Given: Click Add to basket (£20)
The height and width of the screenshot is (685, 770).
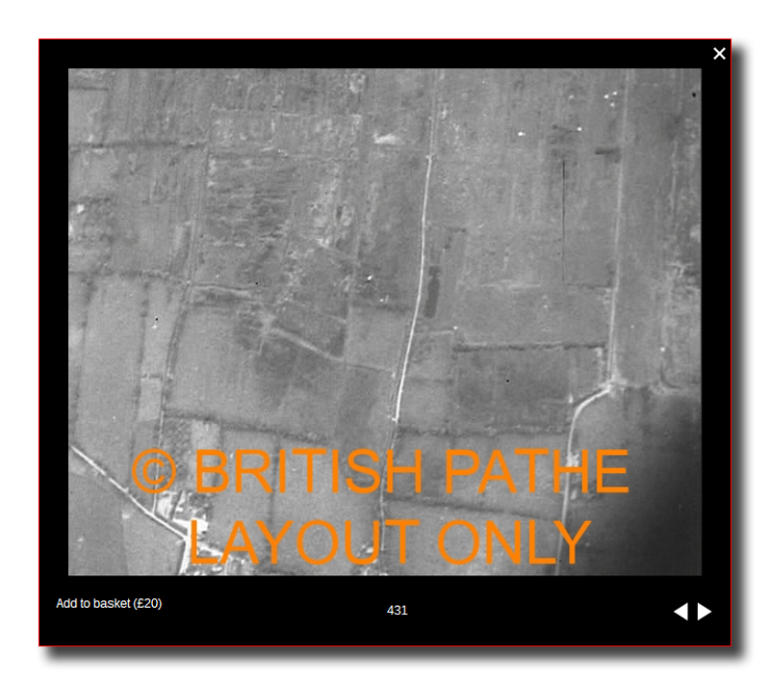Looking at the screenshot, I should click(x=109, y=603).
